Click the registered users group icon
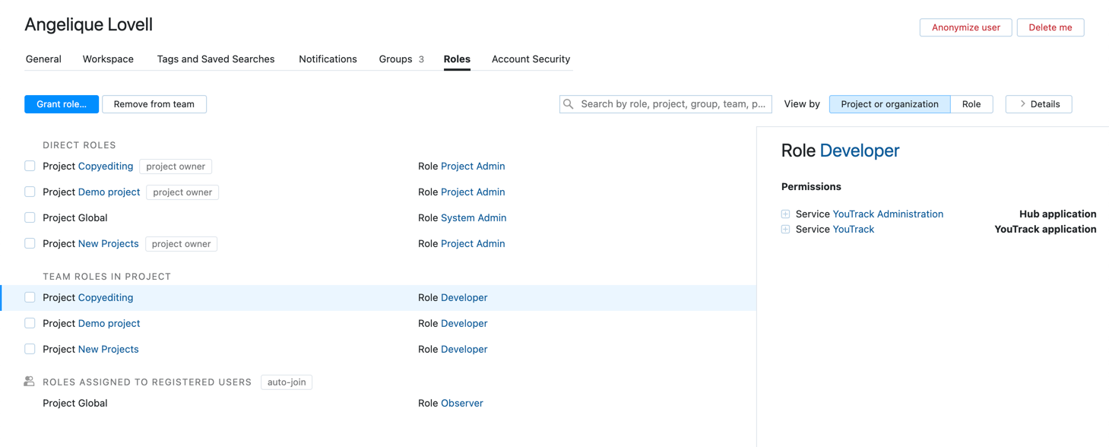Screen dimensions: 1109x447 [x=29, y=382]
